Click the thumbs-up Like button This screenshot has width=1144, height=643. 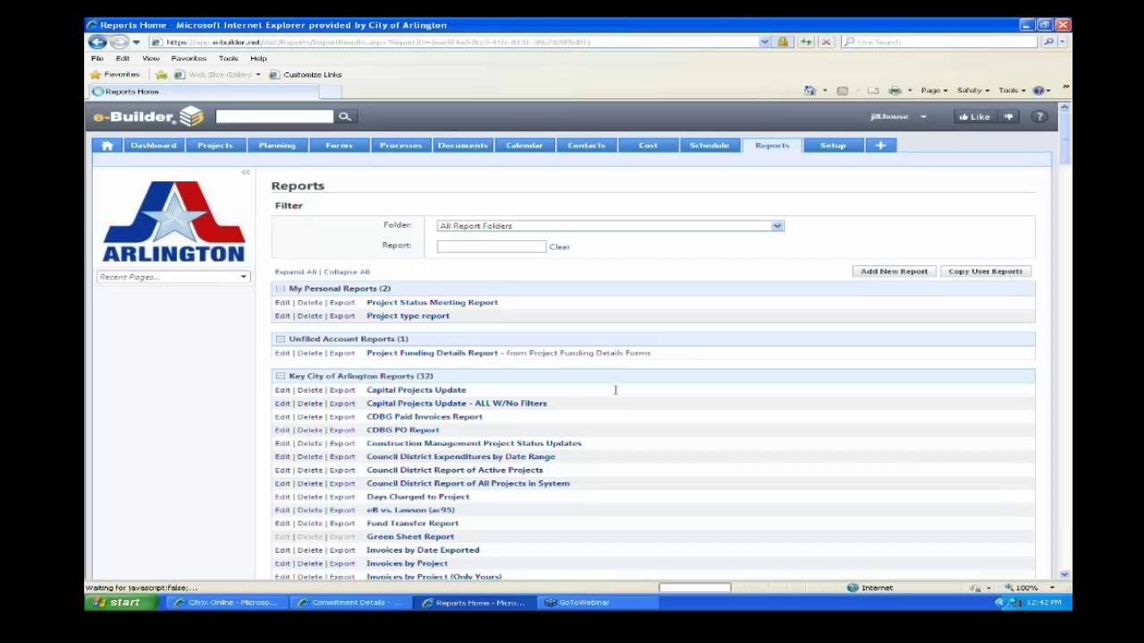click(974, 117)
